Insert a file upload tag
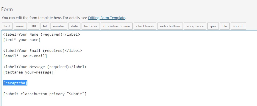The width and height of the screenshot is (257, 106). point(225,26)
